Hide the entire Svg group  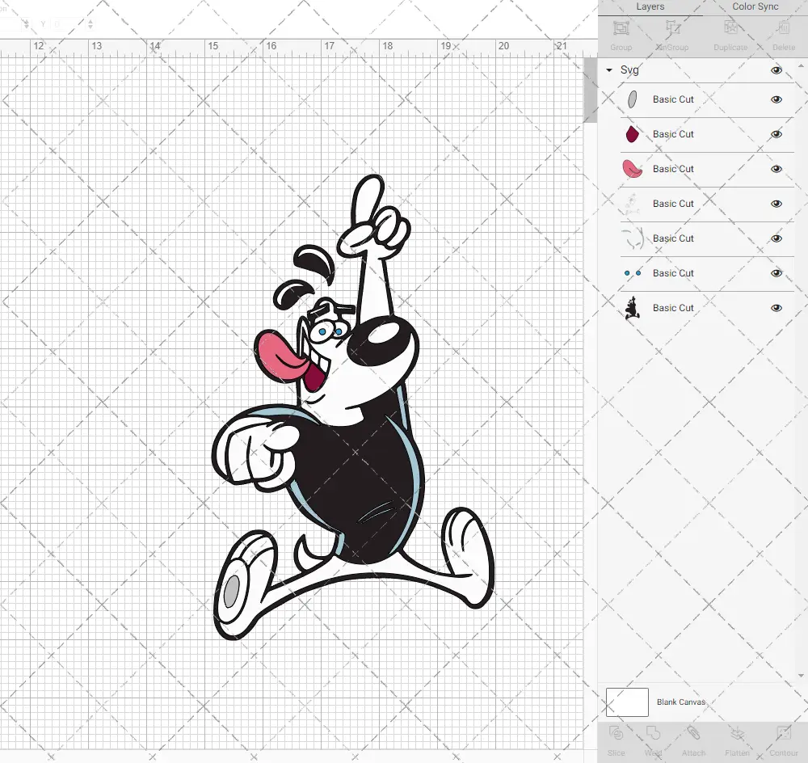coord(776,70)
